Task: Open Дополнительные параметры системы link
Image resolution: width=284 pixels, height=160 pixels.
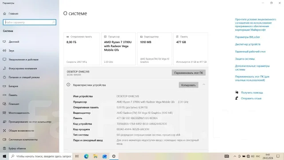Action: tap(252, 68)
